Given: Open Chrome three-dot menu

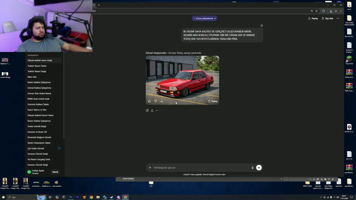Looking at the screenshot, I should (x=341, y=11).
